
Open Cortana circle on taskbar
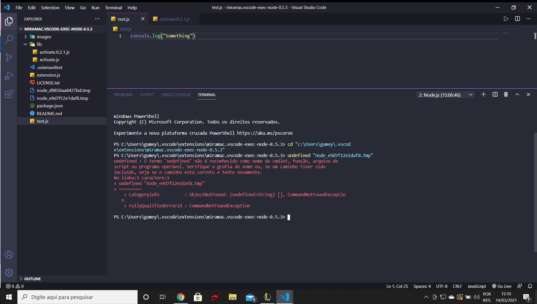[146, 297]
